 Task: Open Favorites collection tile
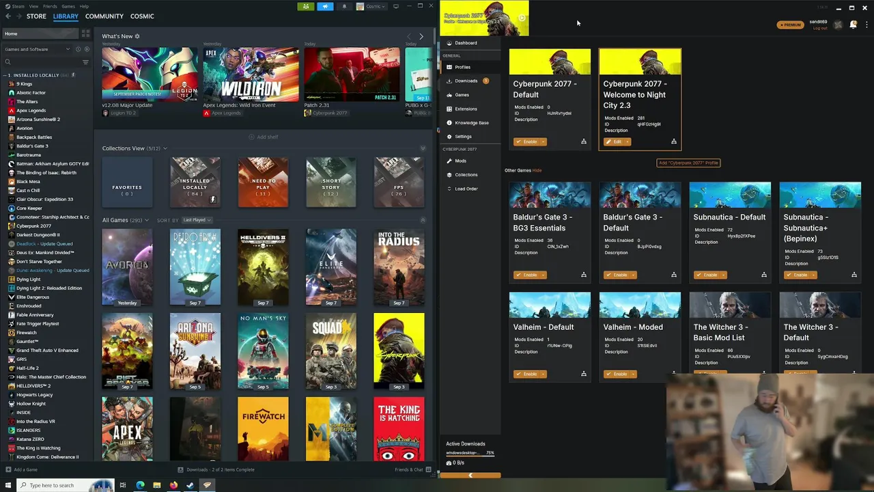(127, 182)
